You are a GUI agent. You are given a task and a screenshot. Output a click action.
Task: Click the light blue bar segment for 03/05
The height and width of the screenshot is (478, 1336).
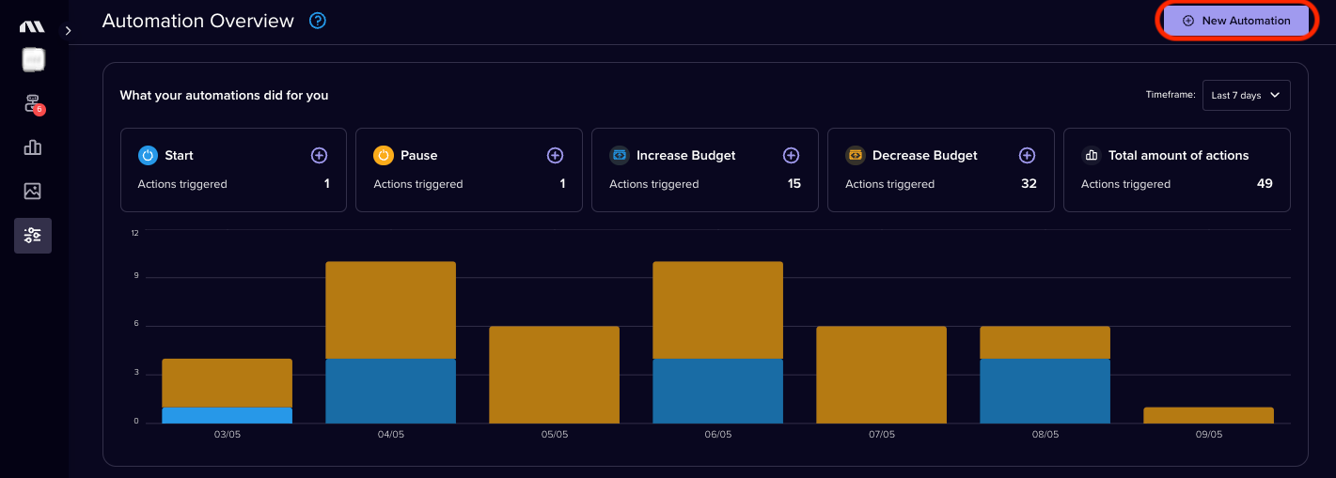[x=228, y=415]
